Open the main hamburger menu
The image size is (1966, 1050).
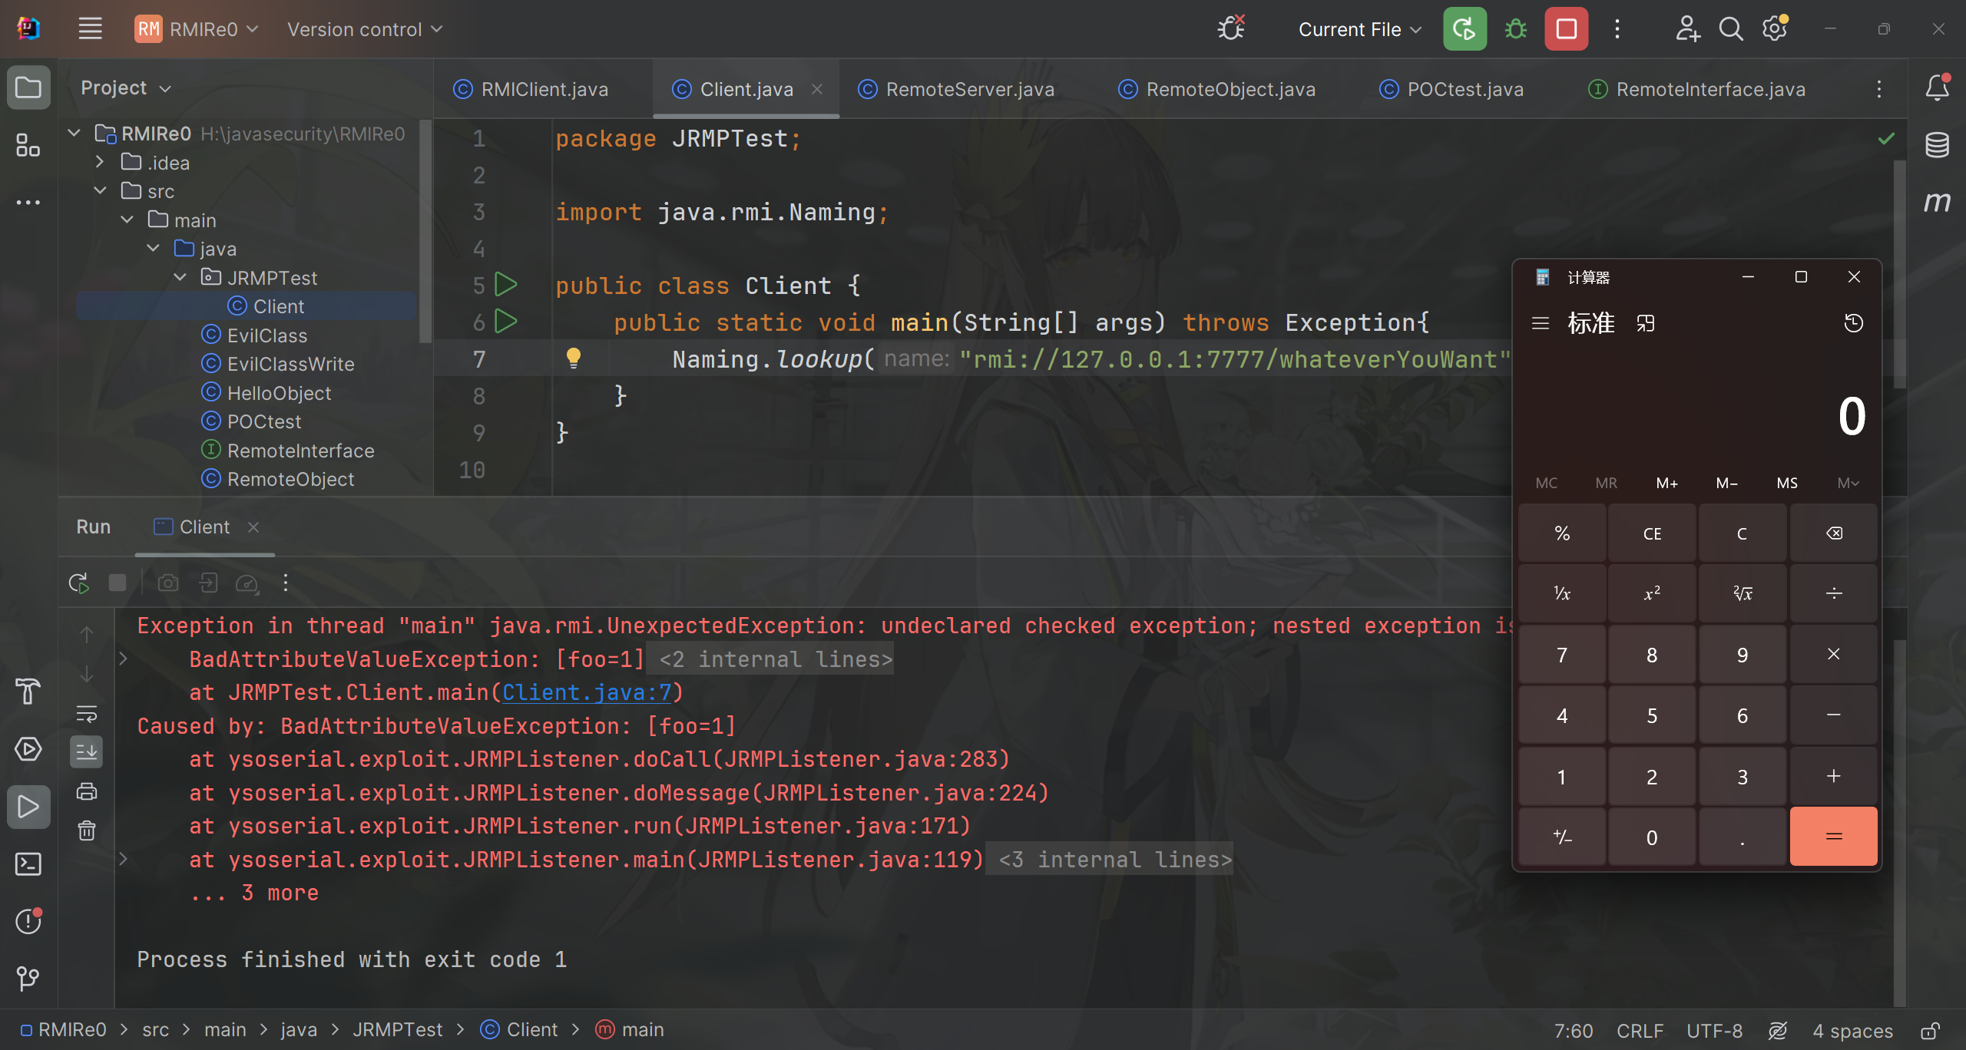pyautogui.click(x=90, y=29)
